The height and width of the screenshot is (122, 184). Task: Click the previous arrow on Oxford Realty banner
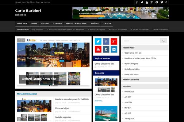[165, 8]
